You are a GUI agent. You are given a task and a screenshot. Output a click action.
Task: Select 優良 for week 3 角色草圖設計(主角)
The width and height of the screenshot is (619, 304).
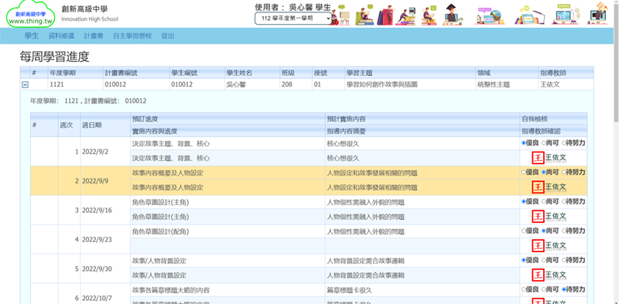[524, 201]
